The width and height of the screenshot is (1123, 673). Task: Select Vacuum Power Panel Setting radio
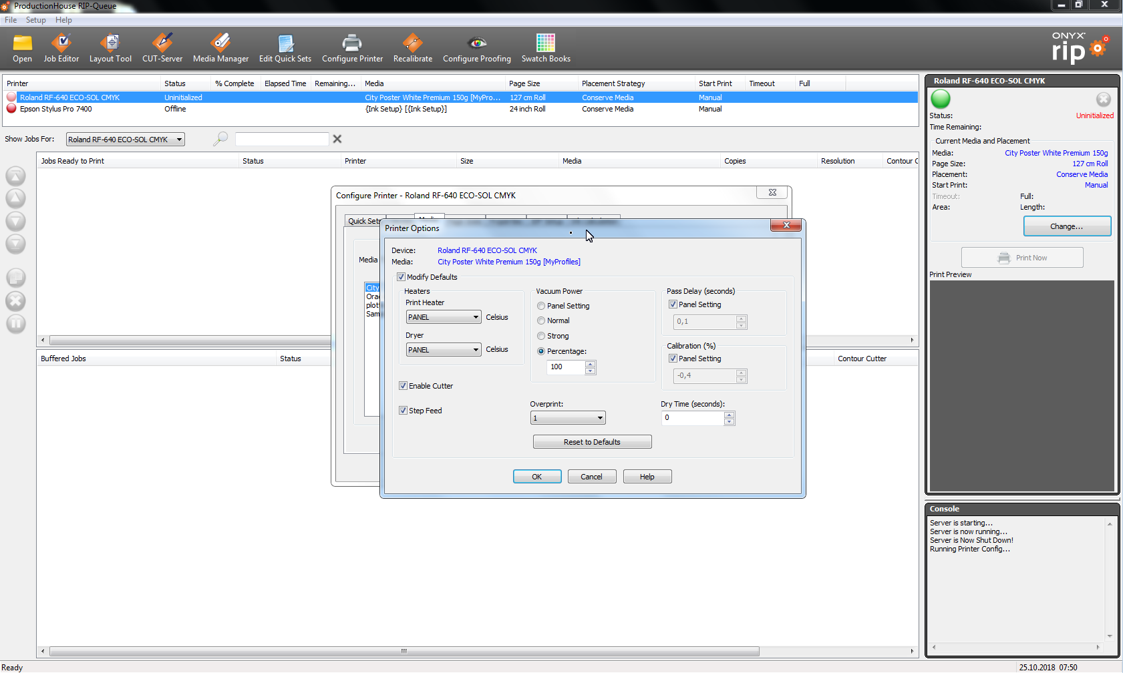click(541, 306)
